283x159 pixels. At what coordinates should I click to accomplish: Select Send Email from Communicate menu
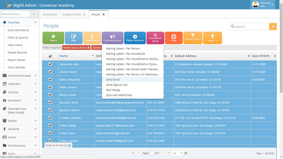tap(133, 79)
